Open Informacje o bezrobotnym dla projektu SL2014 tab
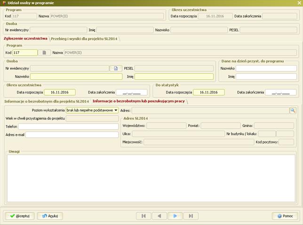The image size is (303, 225). [x=47, y=101]
